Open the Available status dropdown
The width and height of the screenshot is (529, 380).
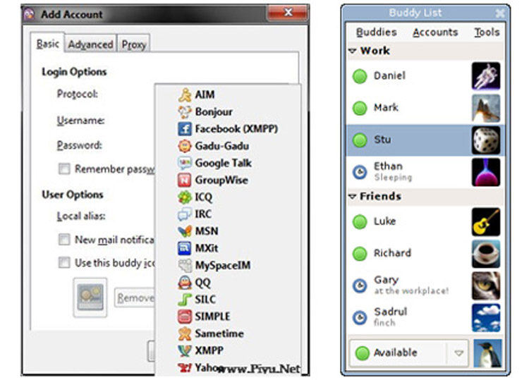point(409,353)
